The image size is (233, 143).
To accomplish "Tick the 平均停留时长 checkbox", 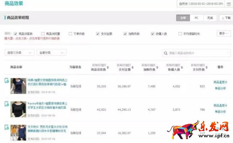I will click(x=180, y=34).
